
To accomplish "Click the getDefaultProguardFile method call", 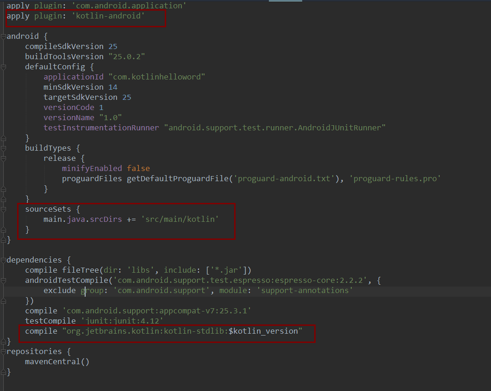I will click(178, 178).
